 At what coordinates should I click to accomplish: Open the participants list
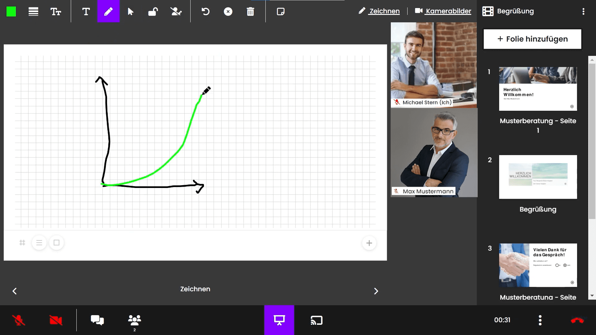134,321
